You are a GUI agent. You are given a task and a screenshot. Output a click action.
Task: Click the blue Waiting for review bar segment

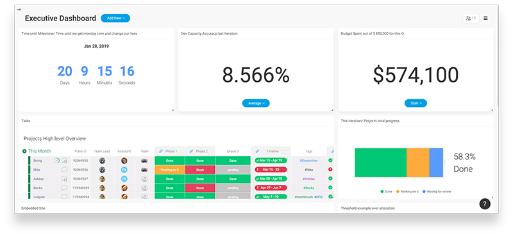coord(436,163)
